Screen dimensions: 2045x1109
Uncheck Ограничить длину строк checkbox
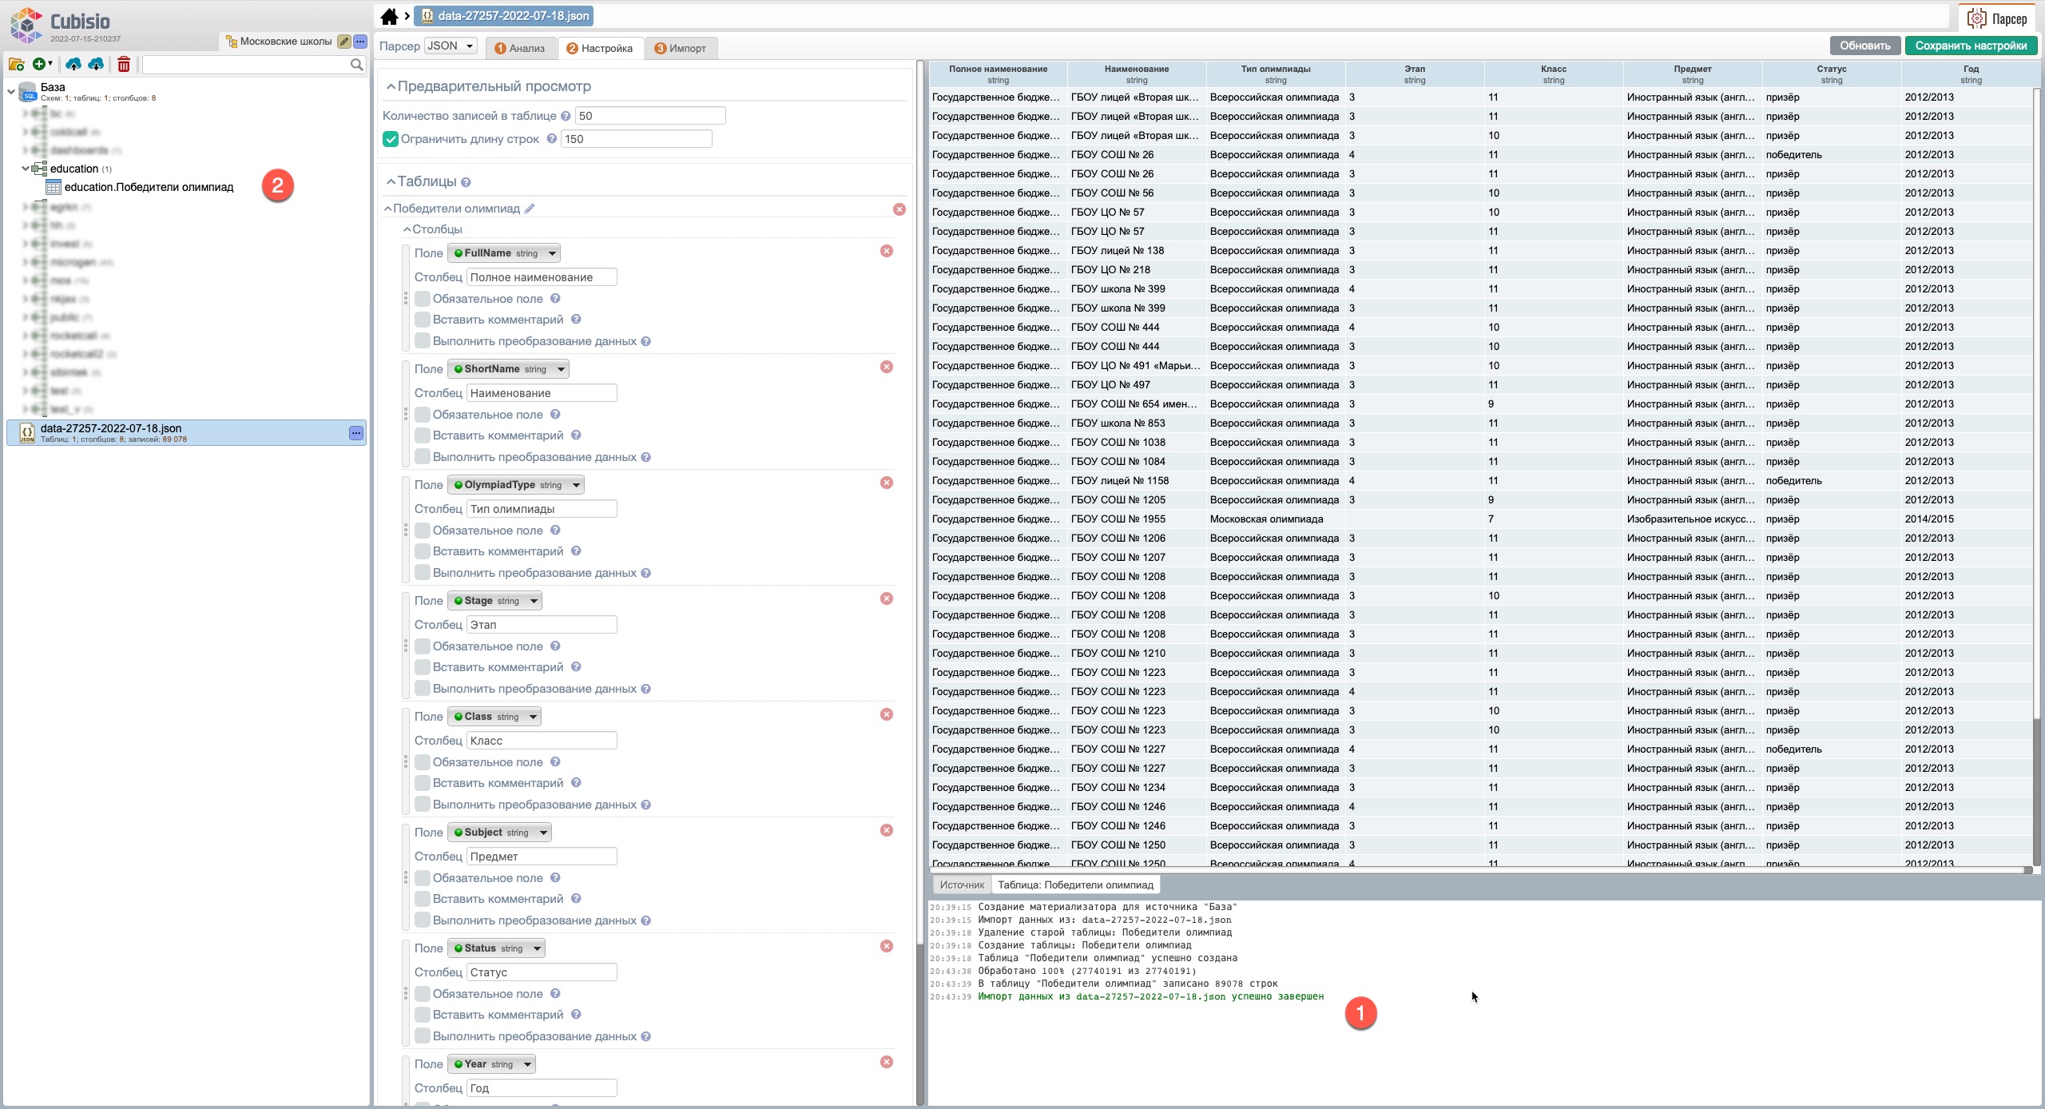[x=391, y=139]
